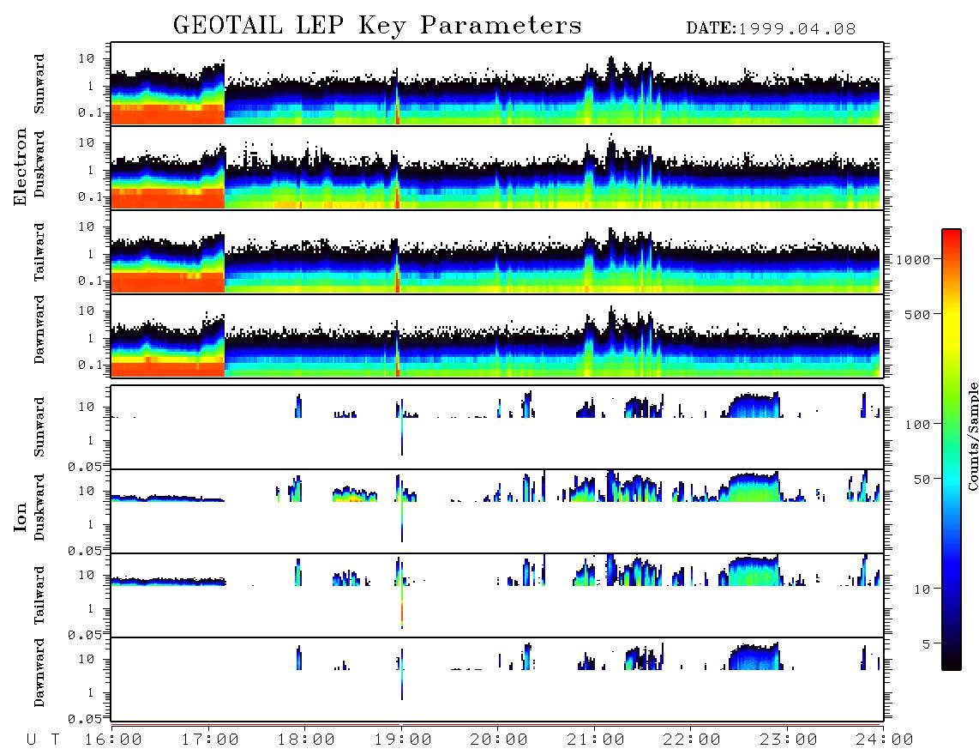Click the 22:00 time tick label
The image size is (979, 755).
tap(692, 740)
